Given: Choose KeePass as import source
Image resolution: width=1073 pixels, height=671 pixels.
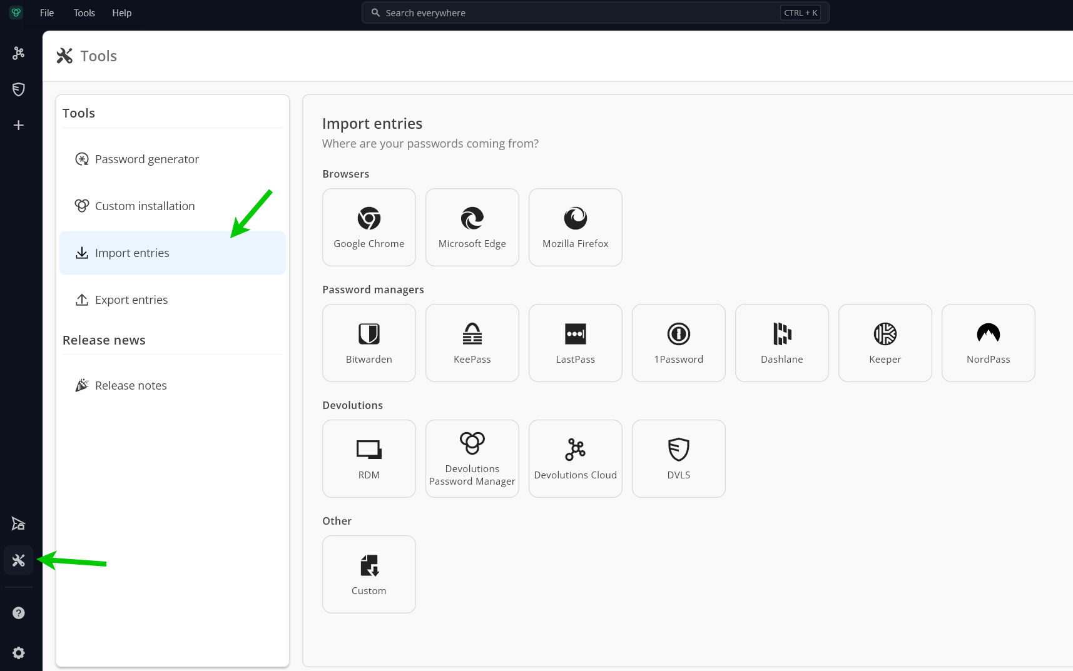Looking at the screenshot, I should pos(472,343).
